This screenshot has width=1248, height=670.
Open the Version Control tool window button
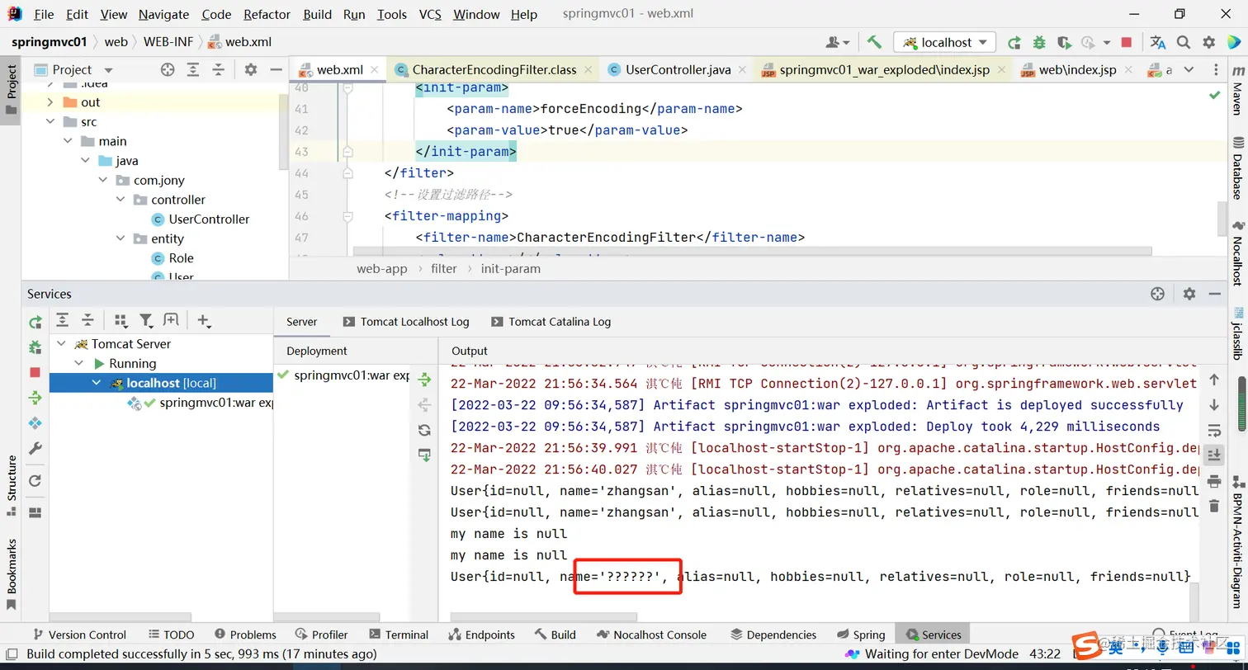click(78, 635)
